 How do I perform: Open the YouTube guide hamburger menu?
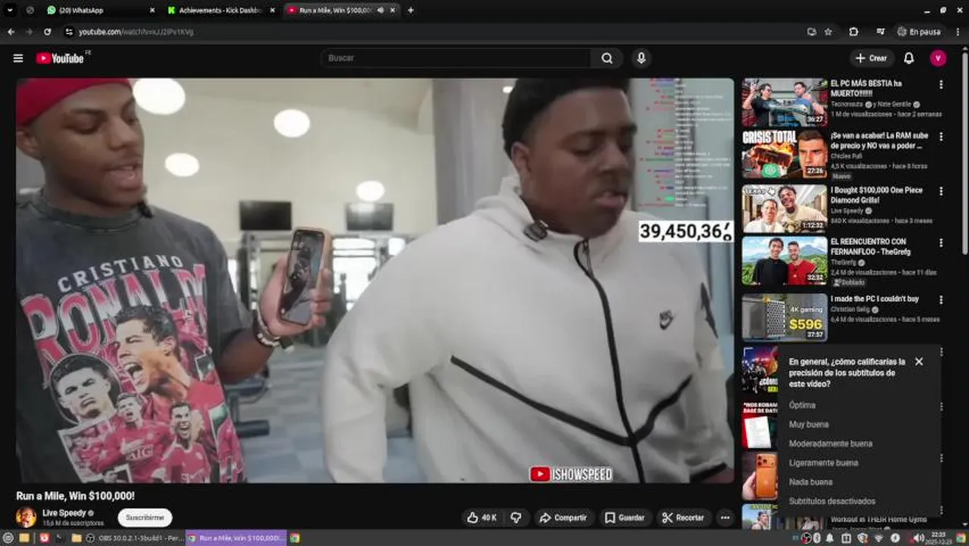point(18,58)
